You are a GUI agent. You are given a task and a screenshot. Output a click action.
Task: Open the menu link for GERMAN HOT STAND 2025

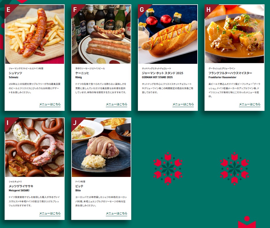point(183,104)
